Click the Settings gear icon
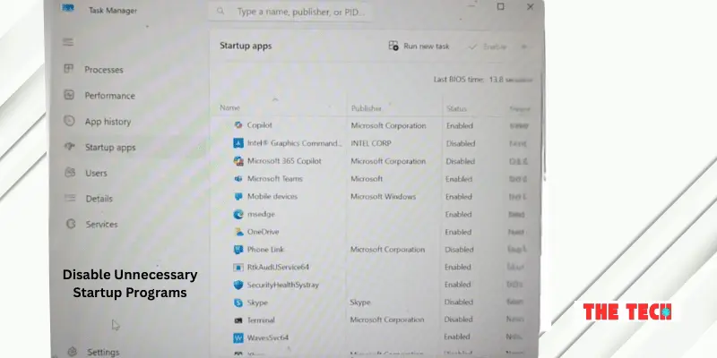Viewport: 717px width, 358px height. coord(72,352)
